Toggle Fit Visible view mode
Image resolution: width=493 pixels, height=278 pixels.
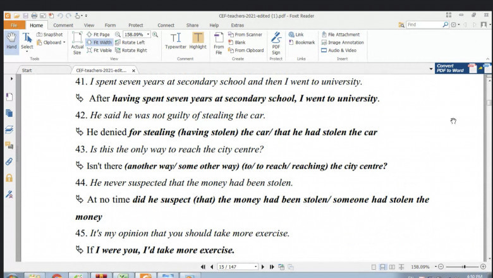tap(99, 51)
